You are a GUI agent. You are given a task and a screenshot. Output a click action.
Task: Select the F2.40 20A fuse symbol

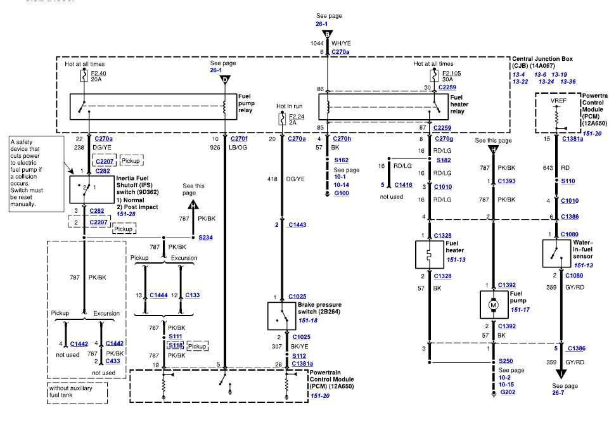[84, 76]
